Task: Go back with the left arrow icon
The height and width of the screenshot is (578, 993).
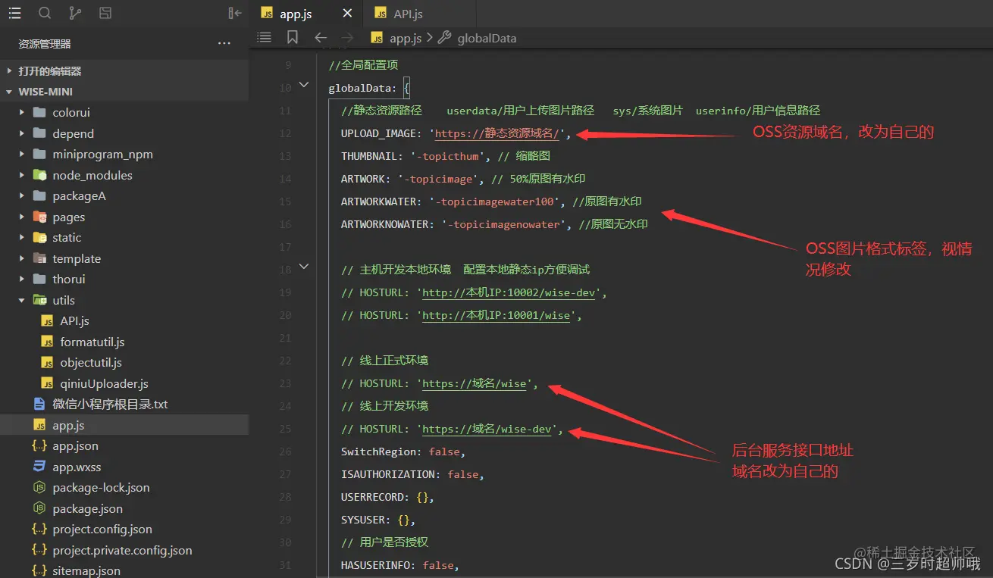Action: (x=321, y=37)
